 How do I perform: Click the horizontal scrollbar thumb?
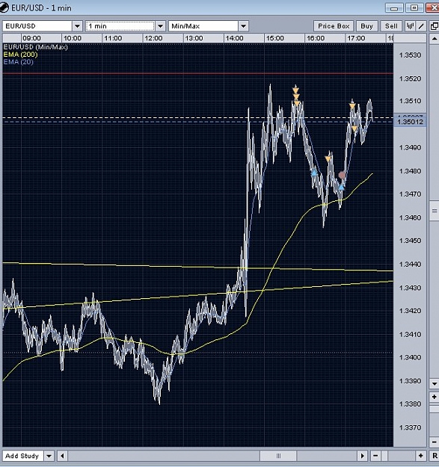click(278, 456)
